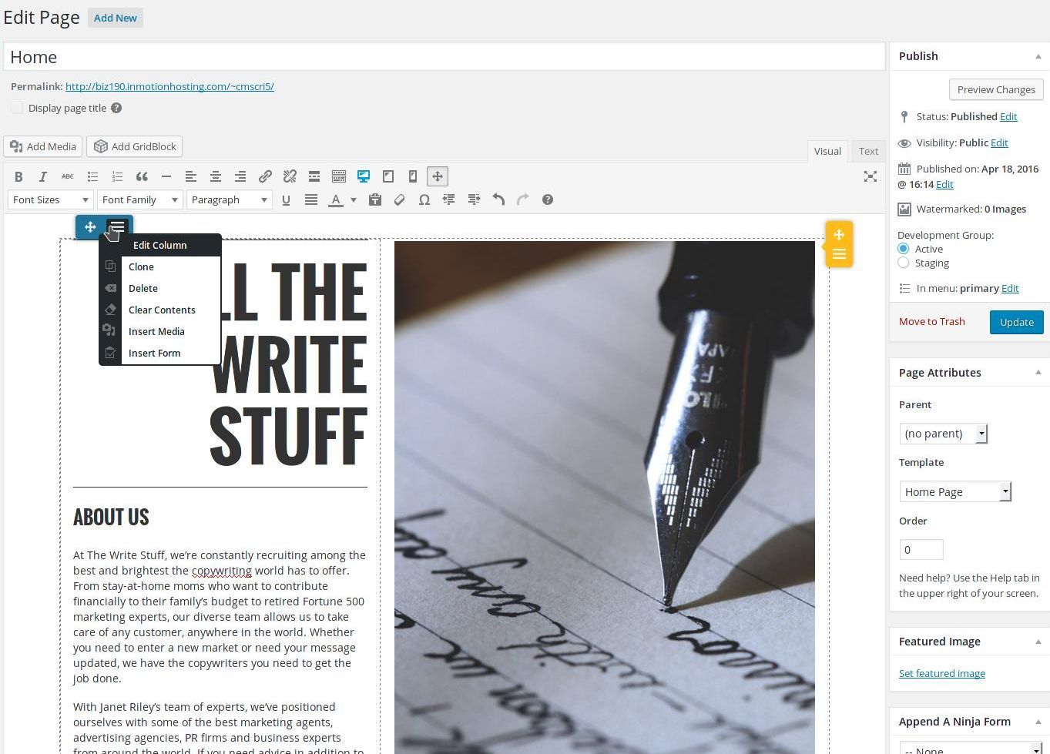Click the blockquote icon
Viewport: 1050px width, 754px height.
[x=142, y=176]
